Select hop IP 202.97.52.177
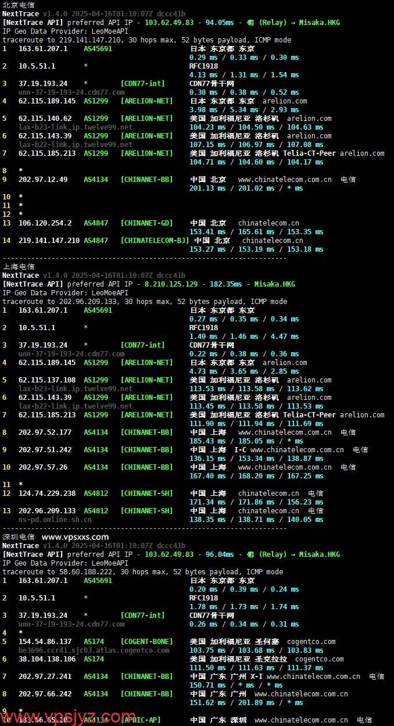 click(45, 432)
